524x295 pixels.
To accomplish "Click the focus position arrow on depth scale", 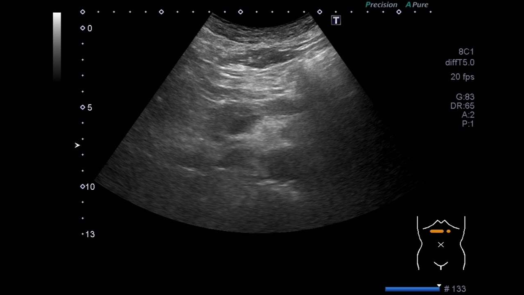I will point(77,145).
